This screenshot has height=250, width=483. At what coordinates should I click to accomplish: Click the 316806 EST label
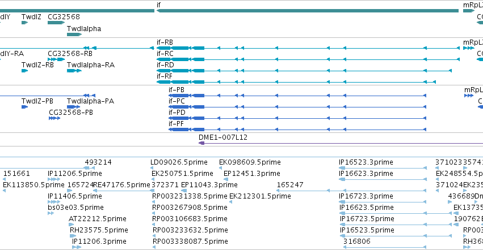click(x=356, y=242)
